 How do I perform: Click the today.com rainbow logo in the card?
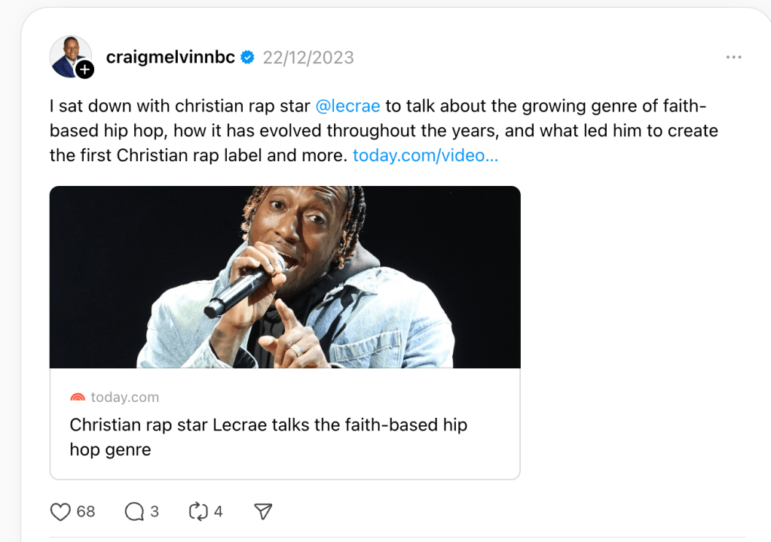(78, 397)
